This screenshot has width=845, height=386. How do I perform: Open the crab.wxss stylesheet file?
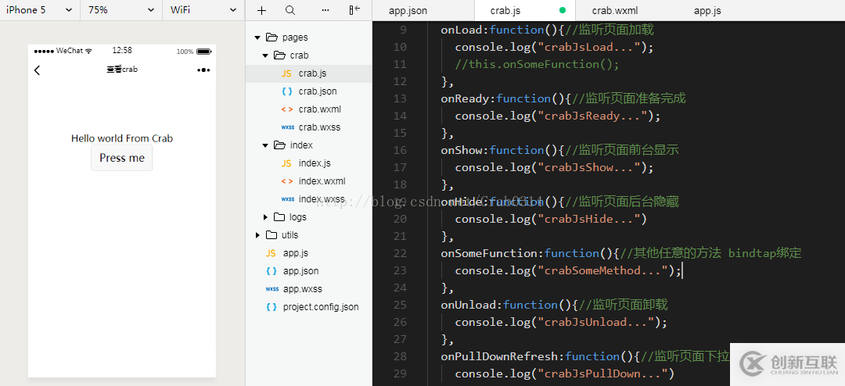(319, 127)
